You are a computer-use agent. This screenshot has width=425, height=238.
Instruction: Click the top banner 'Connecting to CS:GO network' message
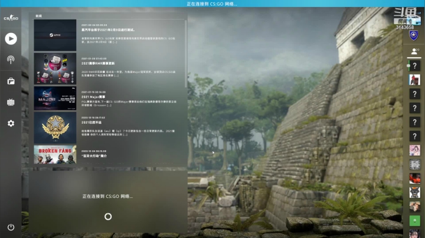[212, 4]
